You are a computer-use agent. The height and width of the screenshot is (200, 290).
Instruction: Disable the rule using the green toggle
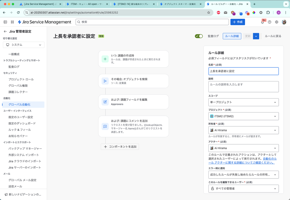(x=199, y=36)
